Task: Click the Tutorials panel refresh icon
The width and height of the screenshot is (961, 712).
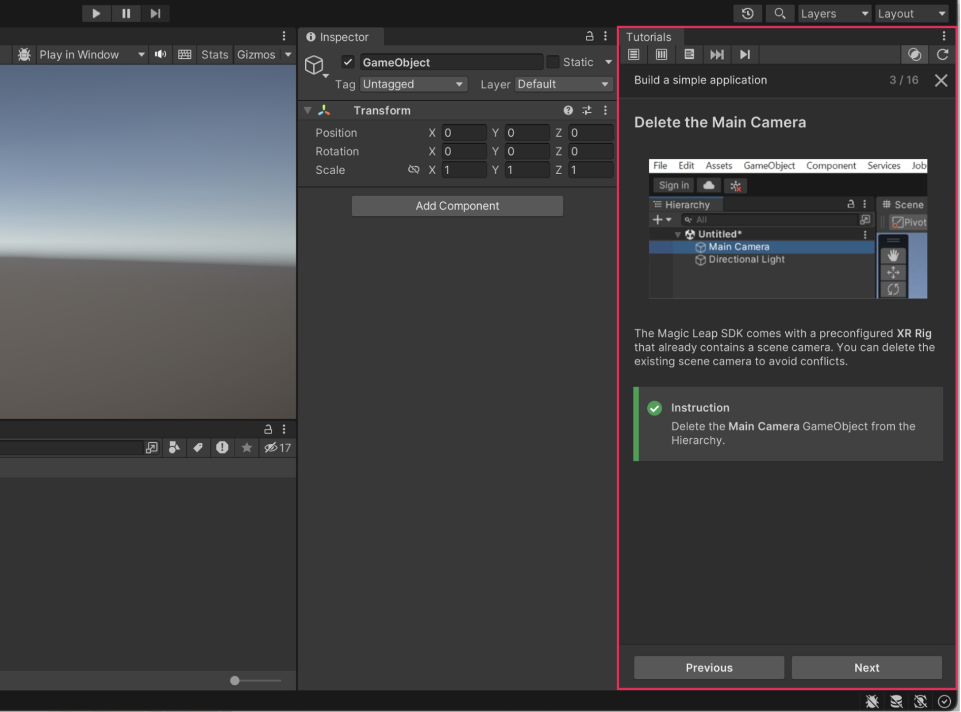Action: 942,54
